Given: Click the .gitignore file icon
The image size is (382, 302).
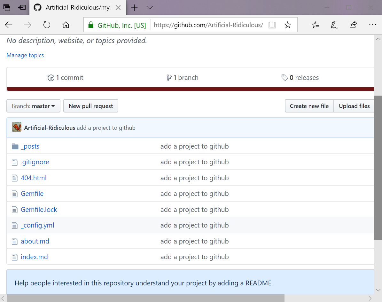Looking at the screenshot, I should click(15, 162).
